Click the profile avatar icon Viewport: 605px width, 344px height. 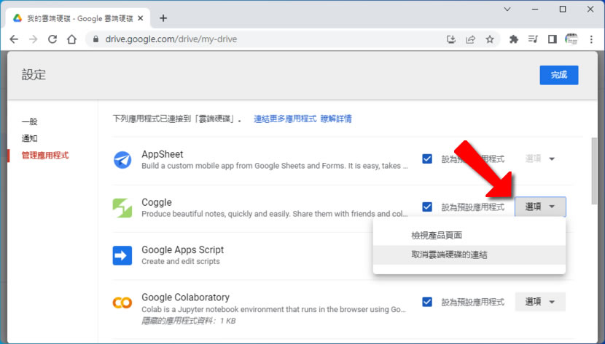click(571, 39)
